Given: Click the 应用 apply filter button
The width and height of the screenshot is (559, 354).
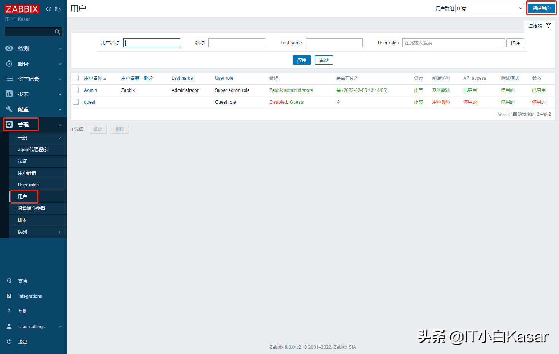Looking at the screenshot, I should point(302,60).
